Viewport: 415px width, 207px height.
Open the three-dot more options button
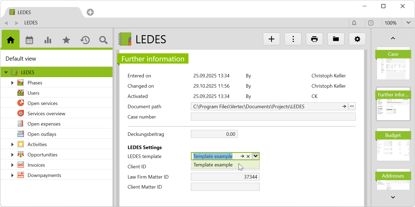(293, 39)
